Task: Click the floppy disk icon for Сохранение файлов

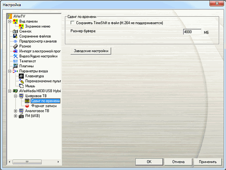Action: click(15, 36)
